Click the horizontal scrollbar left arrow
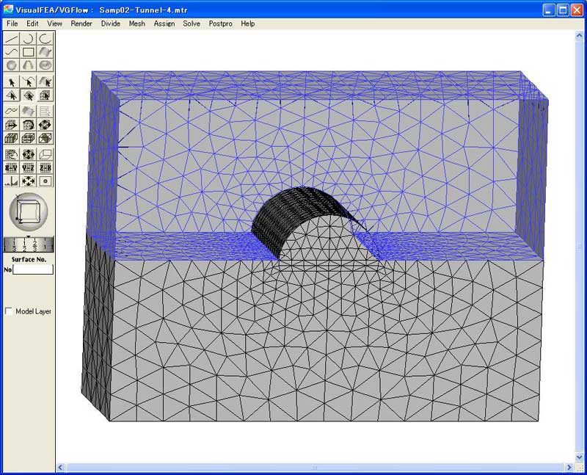Image resolution: width=587 pixels, height=475 pixels. [x=61, y=467]
